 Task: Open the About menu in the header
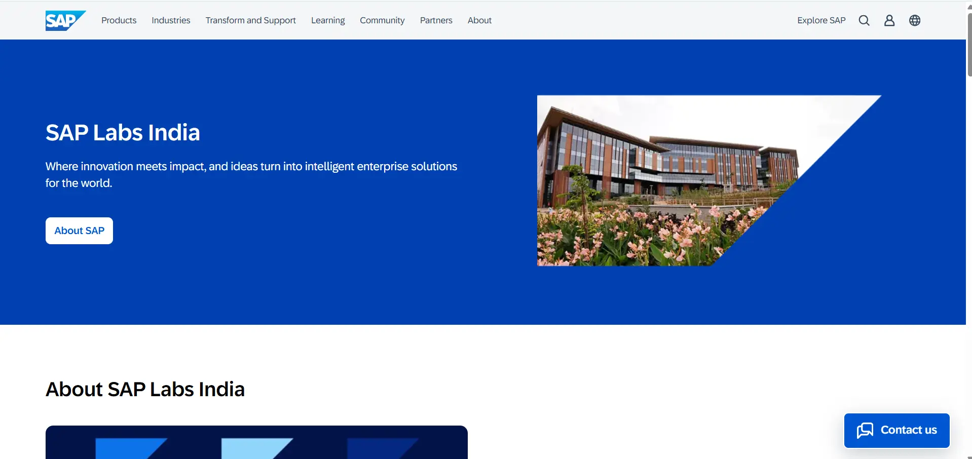(479, 20)
